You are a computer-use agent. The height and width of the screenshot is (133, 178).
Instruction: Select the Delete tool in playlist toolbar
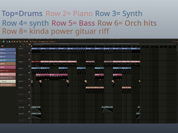[x=12, y=42]
